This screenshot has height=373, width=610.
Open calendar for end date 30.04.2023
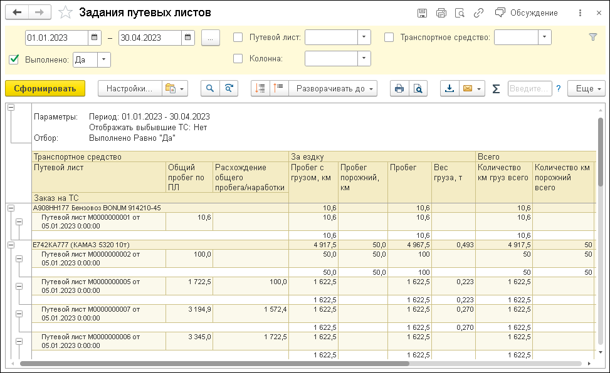click(188, 38)
